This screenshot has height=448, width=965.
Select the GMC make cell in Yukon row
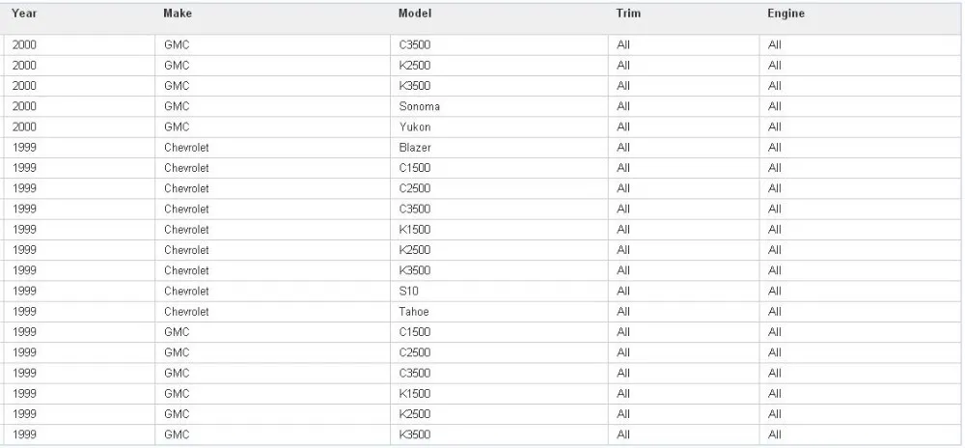[x=177, y=126]
